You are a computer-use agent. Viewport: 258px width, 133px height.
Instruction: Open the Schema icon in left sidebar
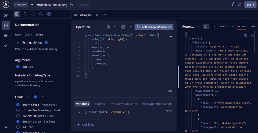[x=6, y=16]
